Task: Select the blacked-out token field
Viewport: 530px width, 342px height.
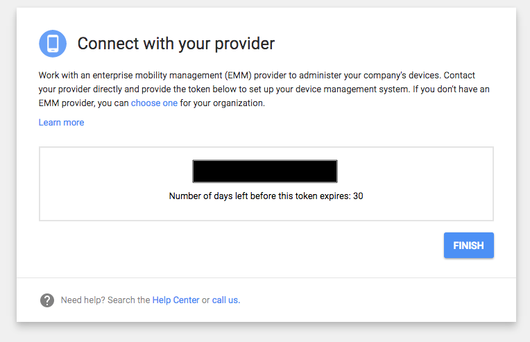Action: (x=265, y=171)
